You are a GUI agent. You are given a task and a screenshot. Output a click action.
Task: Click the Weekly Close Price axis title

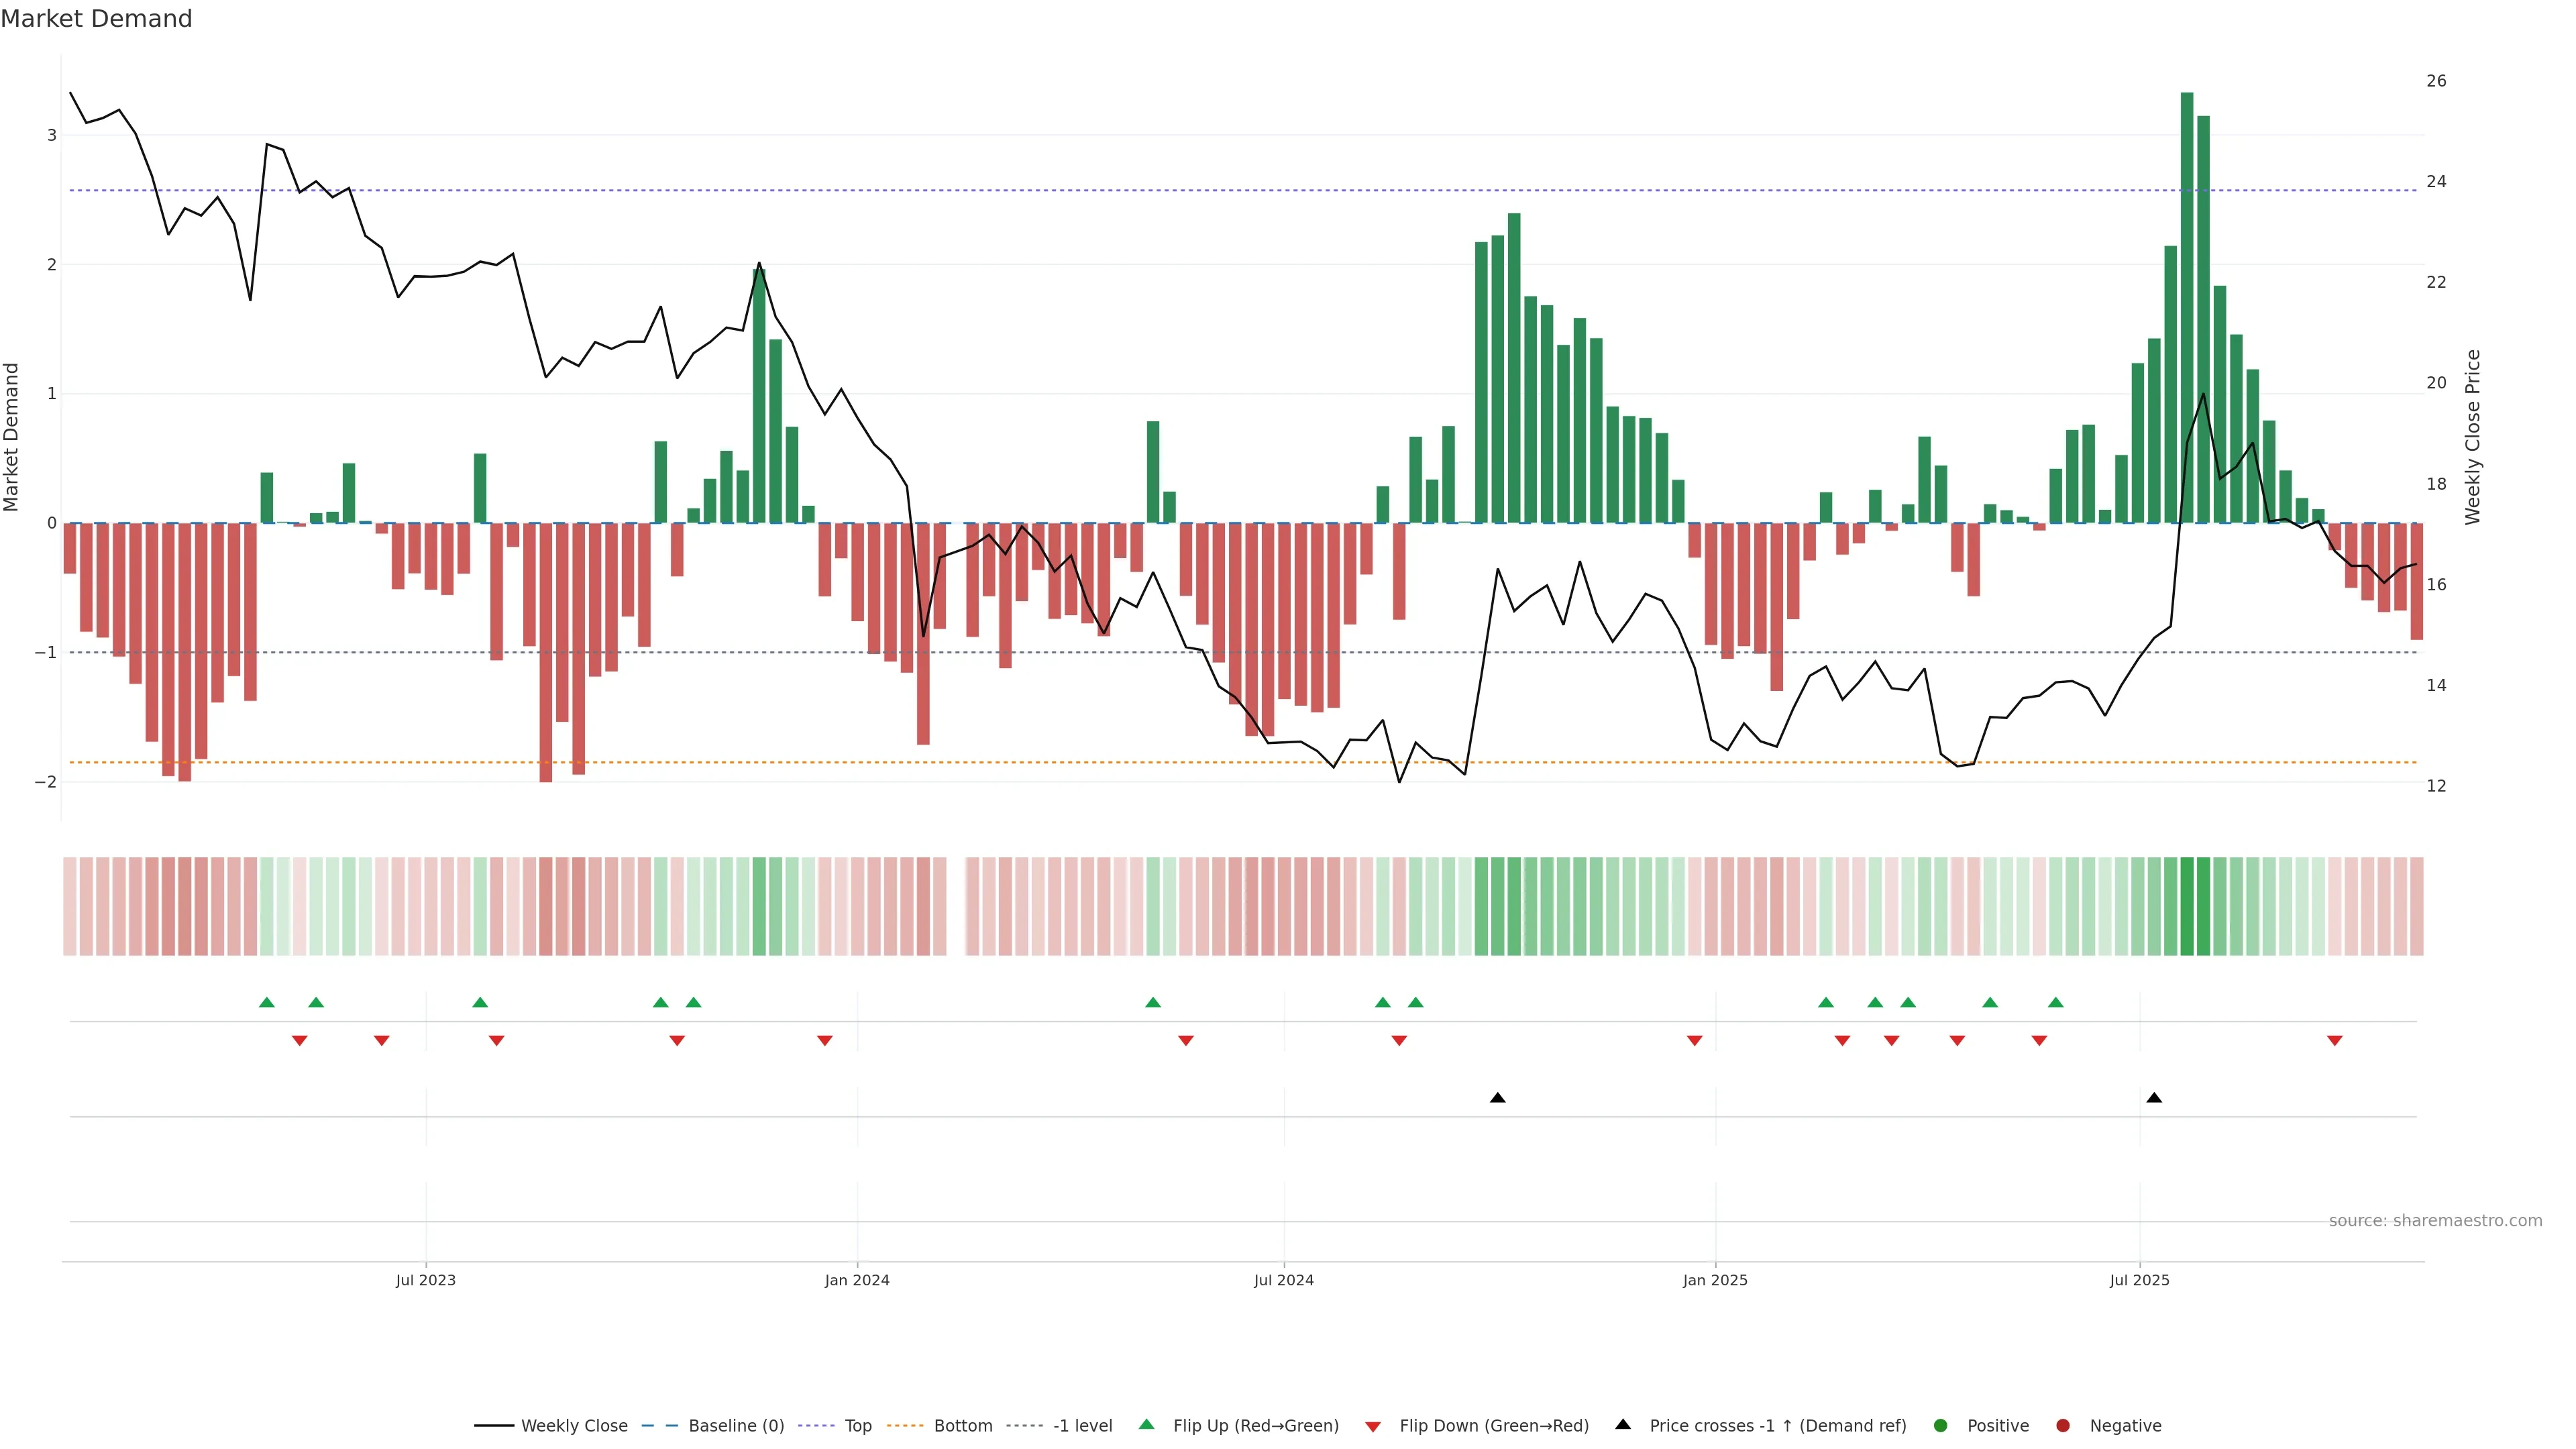[2473, 437]
